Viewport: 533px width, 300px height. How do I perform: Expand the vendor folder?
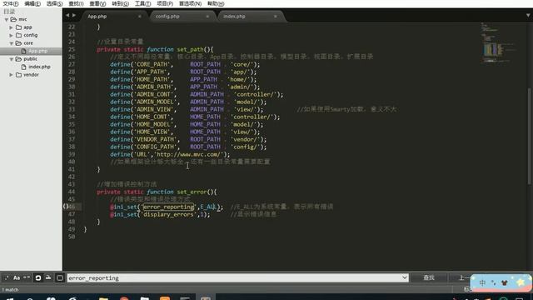(11, 75)
